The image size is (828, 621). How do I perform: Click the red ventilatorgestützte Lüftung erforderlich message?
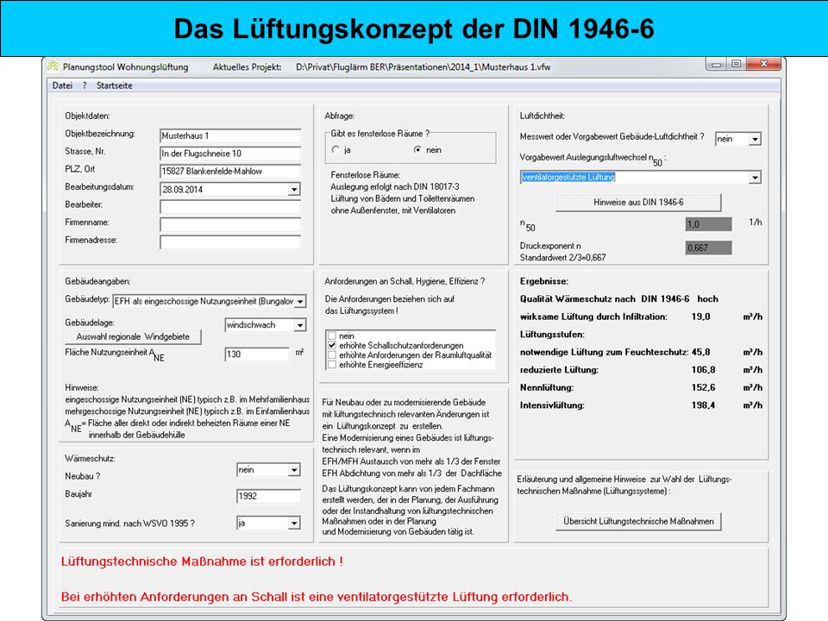pos(317,597)
